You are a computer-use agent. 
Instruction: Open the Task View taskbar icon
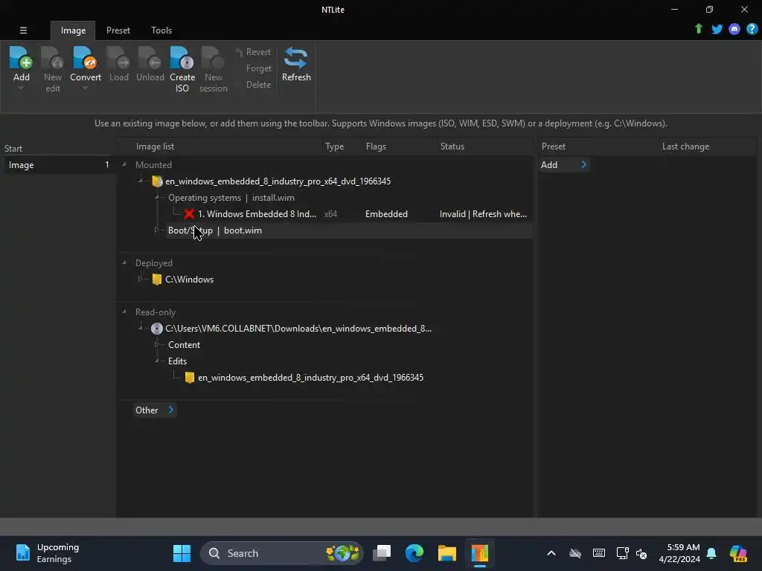click(x=382, y=553)
